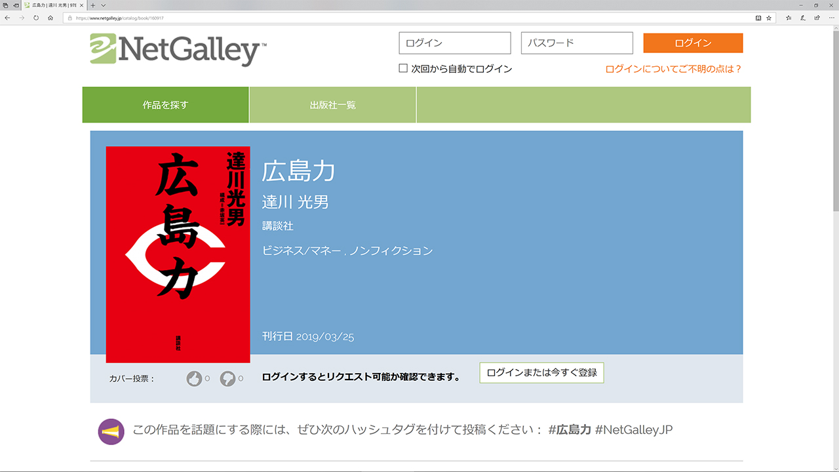Viewport: 839px width, 472px height.
Task: Click the book title 広島力 heading
Action: pyautogui.click(x=299, y=171)
